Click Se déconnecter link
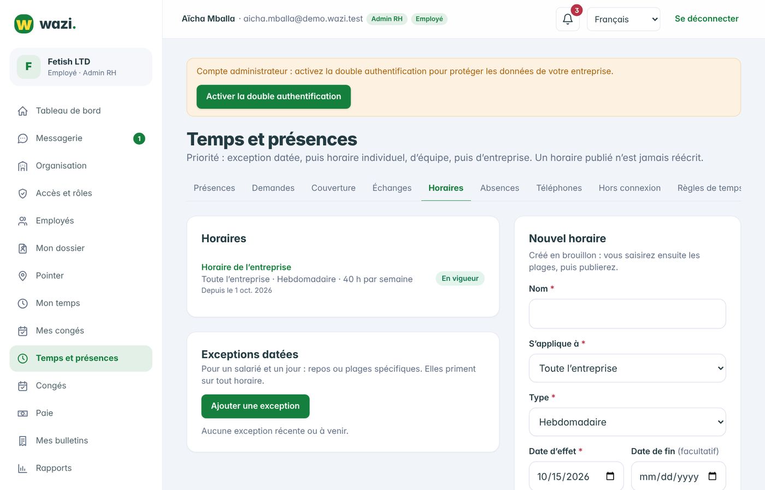 tap(707, 19)
